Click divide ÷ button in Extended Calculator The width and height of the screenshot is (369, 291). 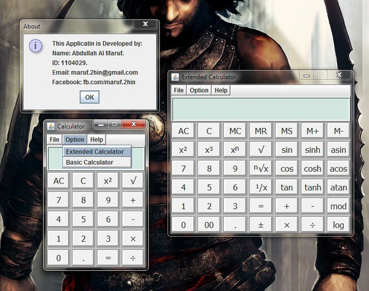(313, 225)
